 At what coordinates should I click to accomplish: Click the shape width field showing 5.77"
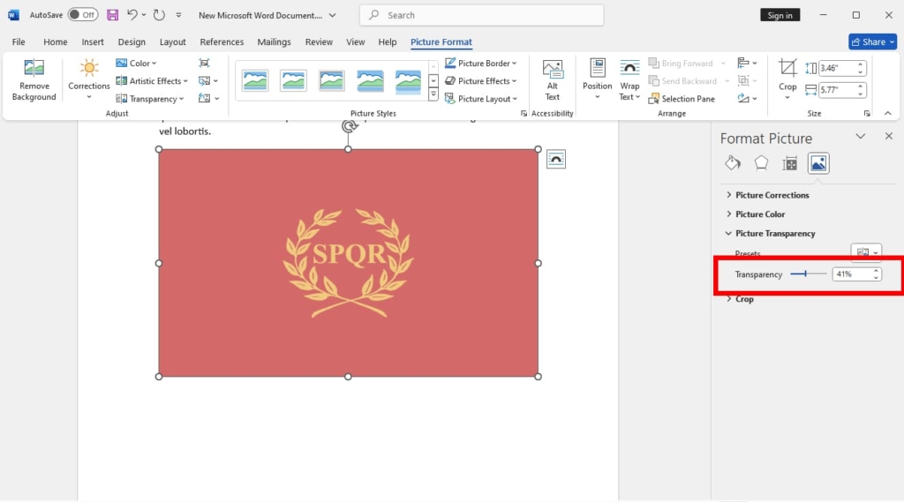(x=836, y=90)
